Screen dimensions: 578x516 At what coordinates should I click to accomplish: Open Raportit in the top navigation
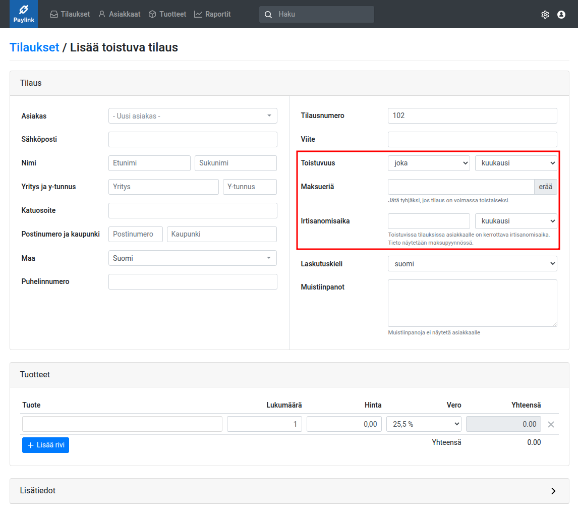[x=212, y=14]
